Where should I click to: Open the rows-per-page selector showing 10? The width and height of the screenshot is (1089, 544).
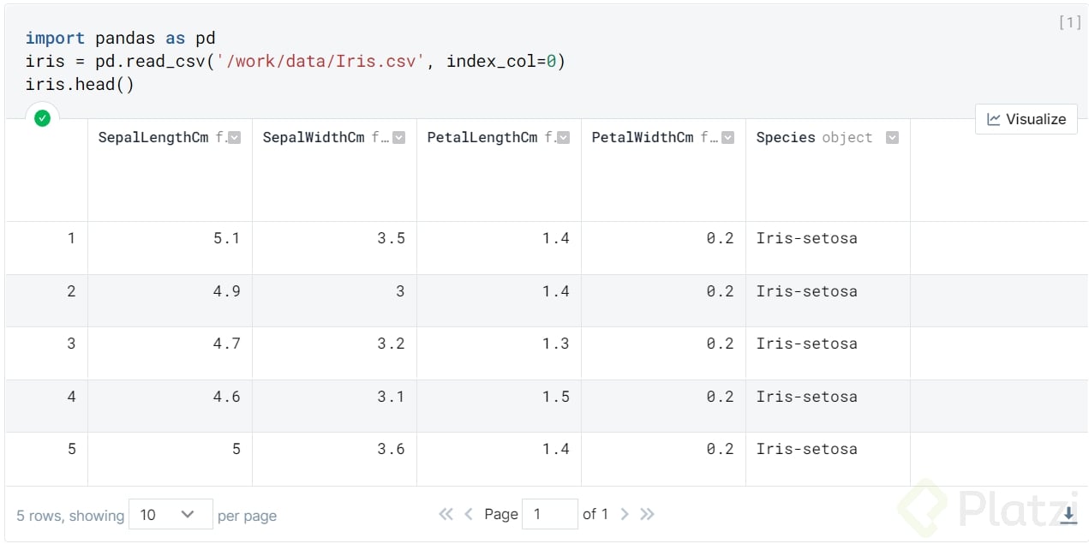[170, 515]
